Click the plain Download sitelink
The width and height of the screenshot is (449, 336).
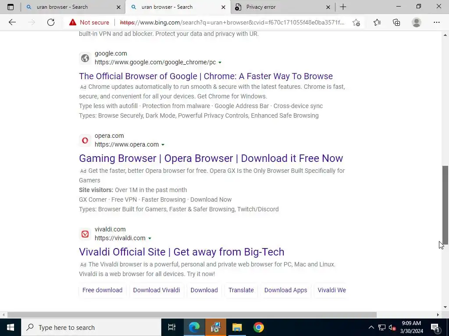[x=204, y=290]
